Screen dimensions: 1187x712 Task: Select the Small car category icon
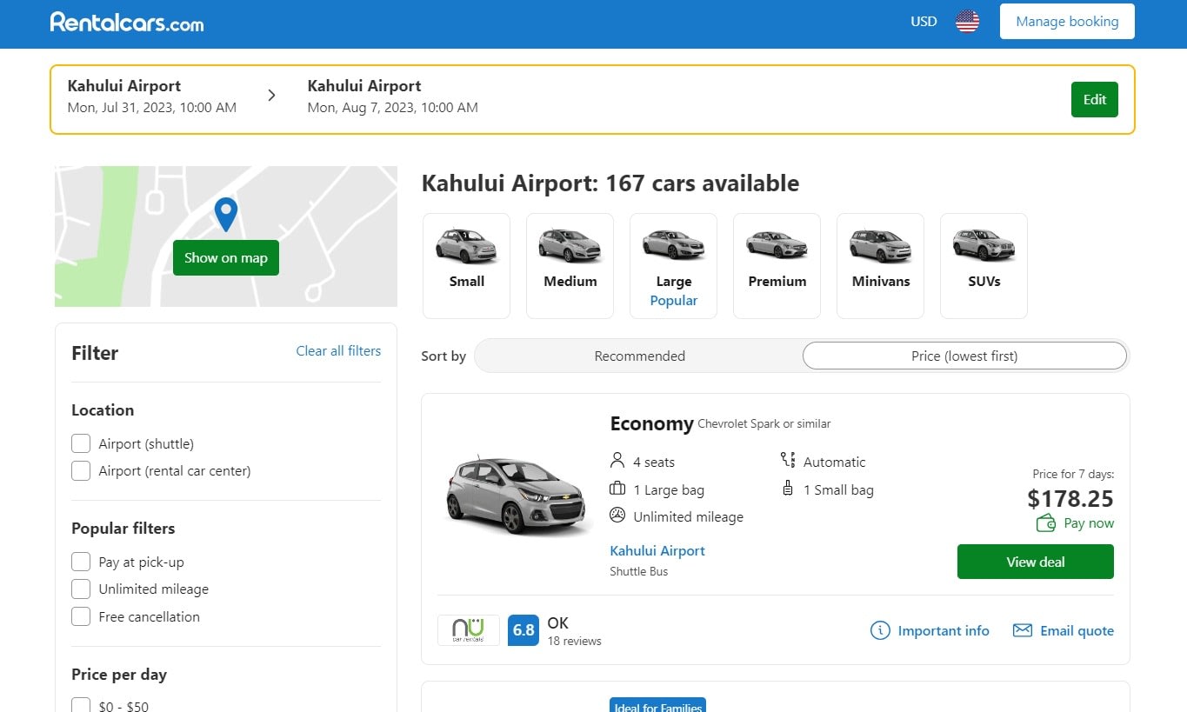click(x=466, y=245)
